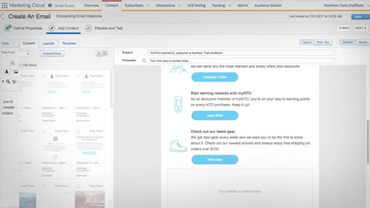This screenshot has height=208, width=370.
Task: Open the Overview tab
Action: click(92, 6)
